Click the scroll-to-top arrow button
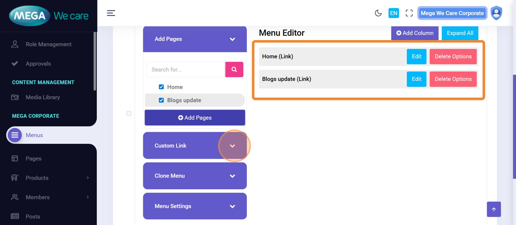Viewport: 516px width, 225px height. (493, 209)
